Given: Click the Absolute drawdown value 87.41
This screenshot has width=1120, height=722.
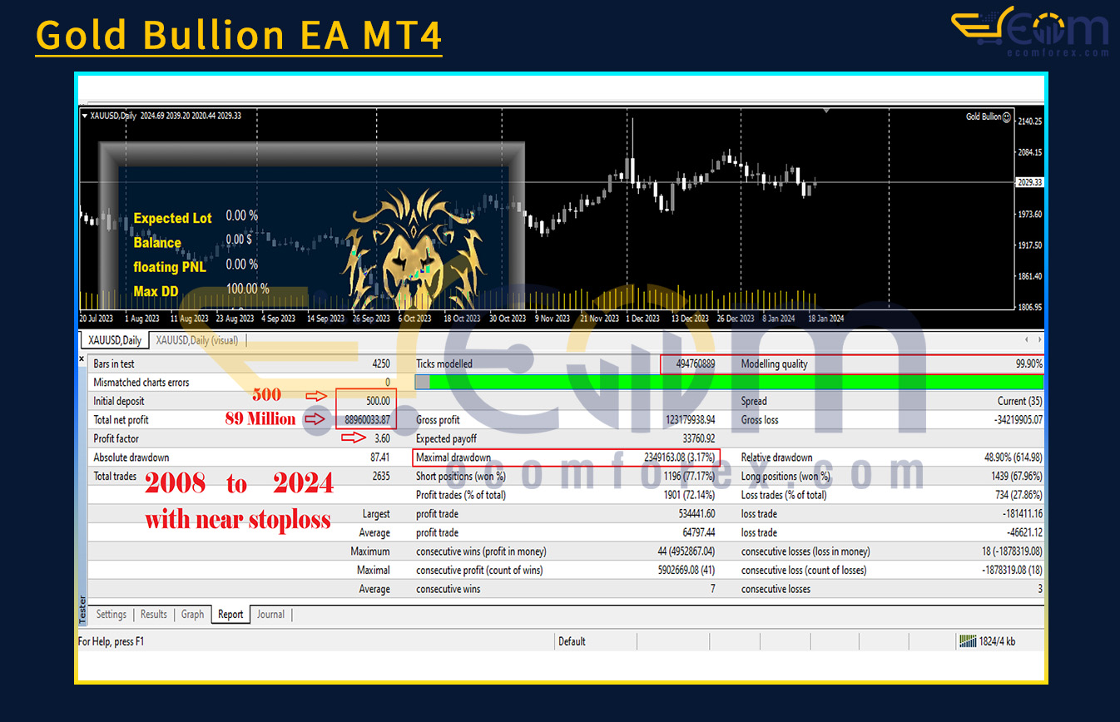Looking at the screenshot, I should (379, 457).
